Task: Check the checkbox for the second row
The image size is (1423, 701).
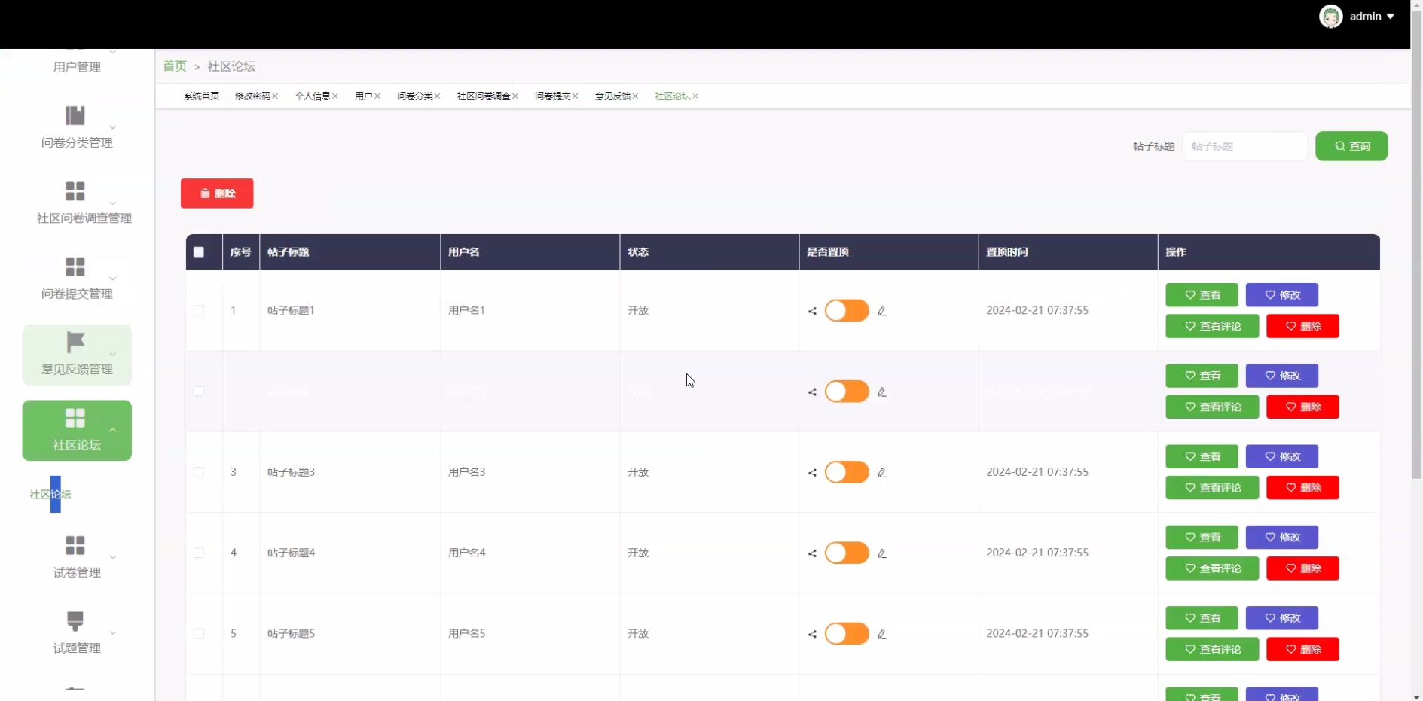Action: (199, 392)
